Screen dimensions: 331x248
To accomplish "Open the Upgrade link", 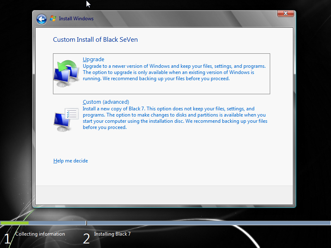I will [93, 59].
